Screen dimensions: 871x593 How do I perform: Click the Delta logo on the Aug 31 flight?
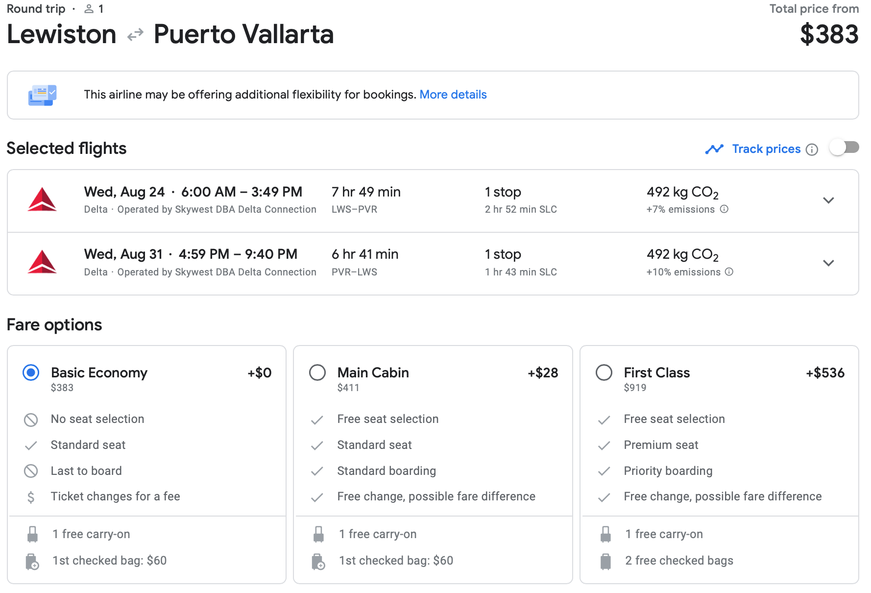42,262
